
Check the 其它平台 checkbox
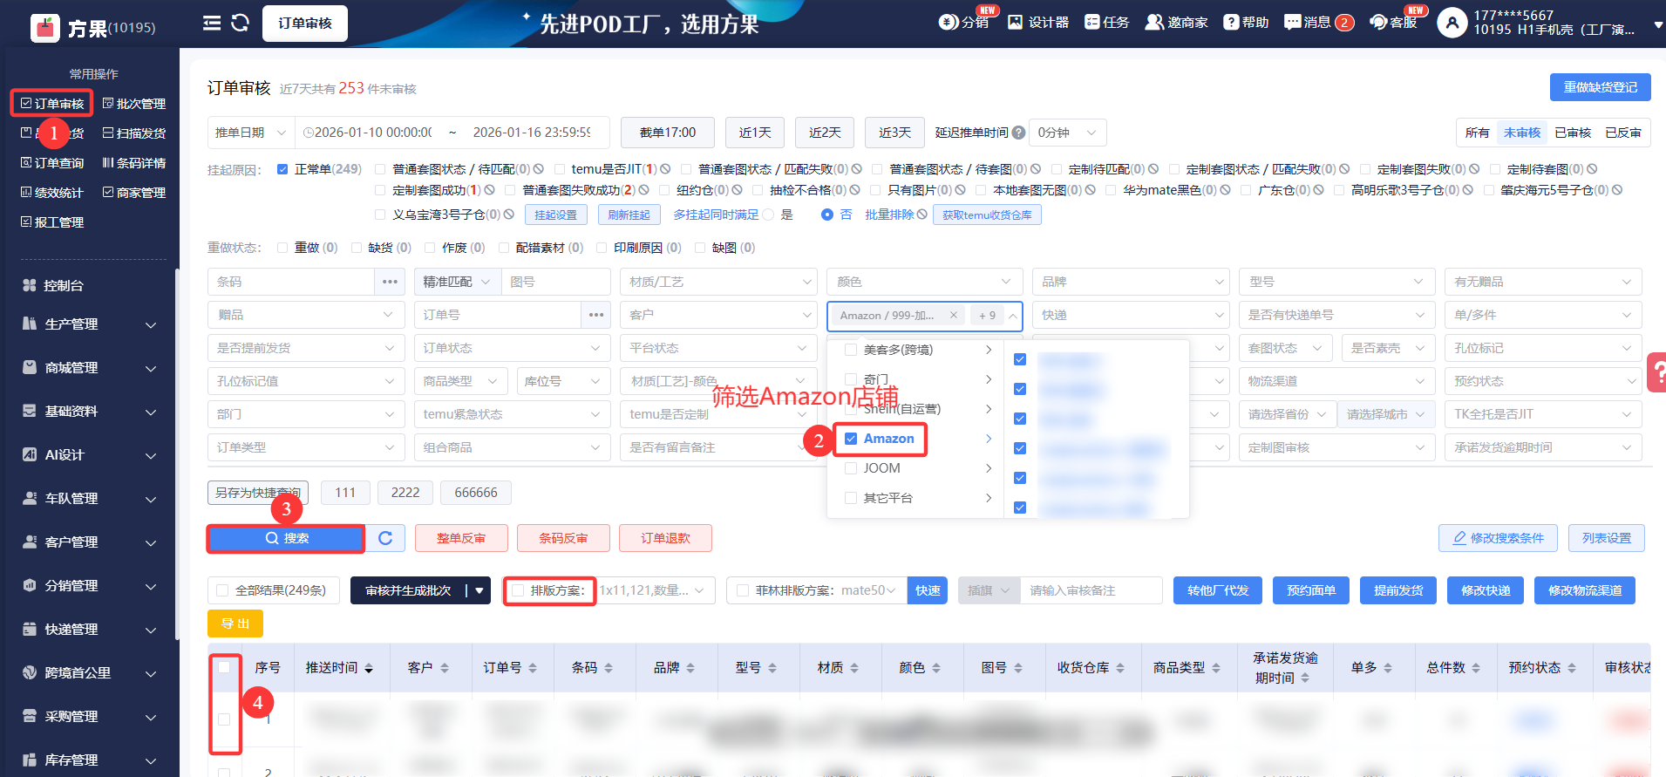pyautogui.click(x=851, y=498)
